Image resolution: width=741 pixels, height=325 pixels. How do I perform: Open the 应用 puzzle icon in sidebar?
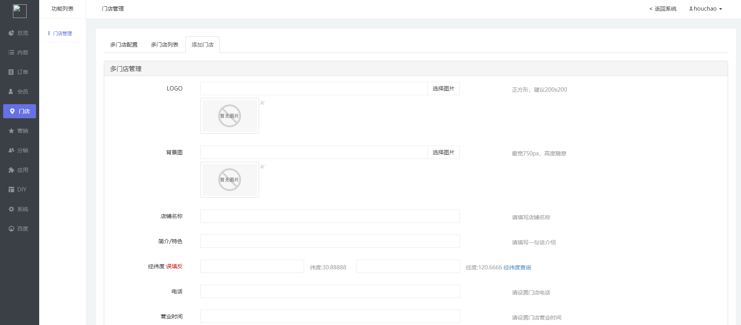(x=11, y=170)
